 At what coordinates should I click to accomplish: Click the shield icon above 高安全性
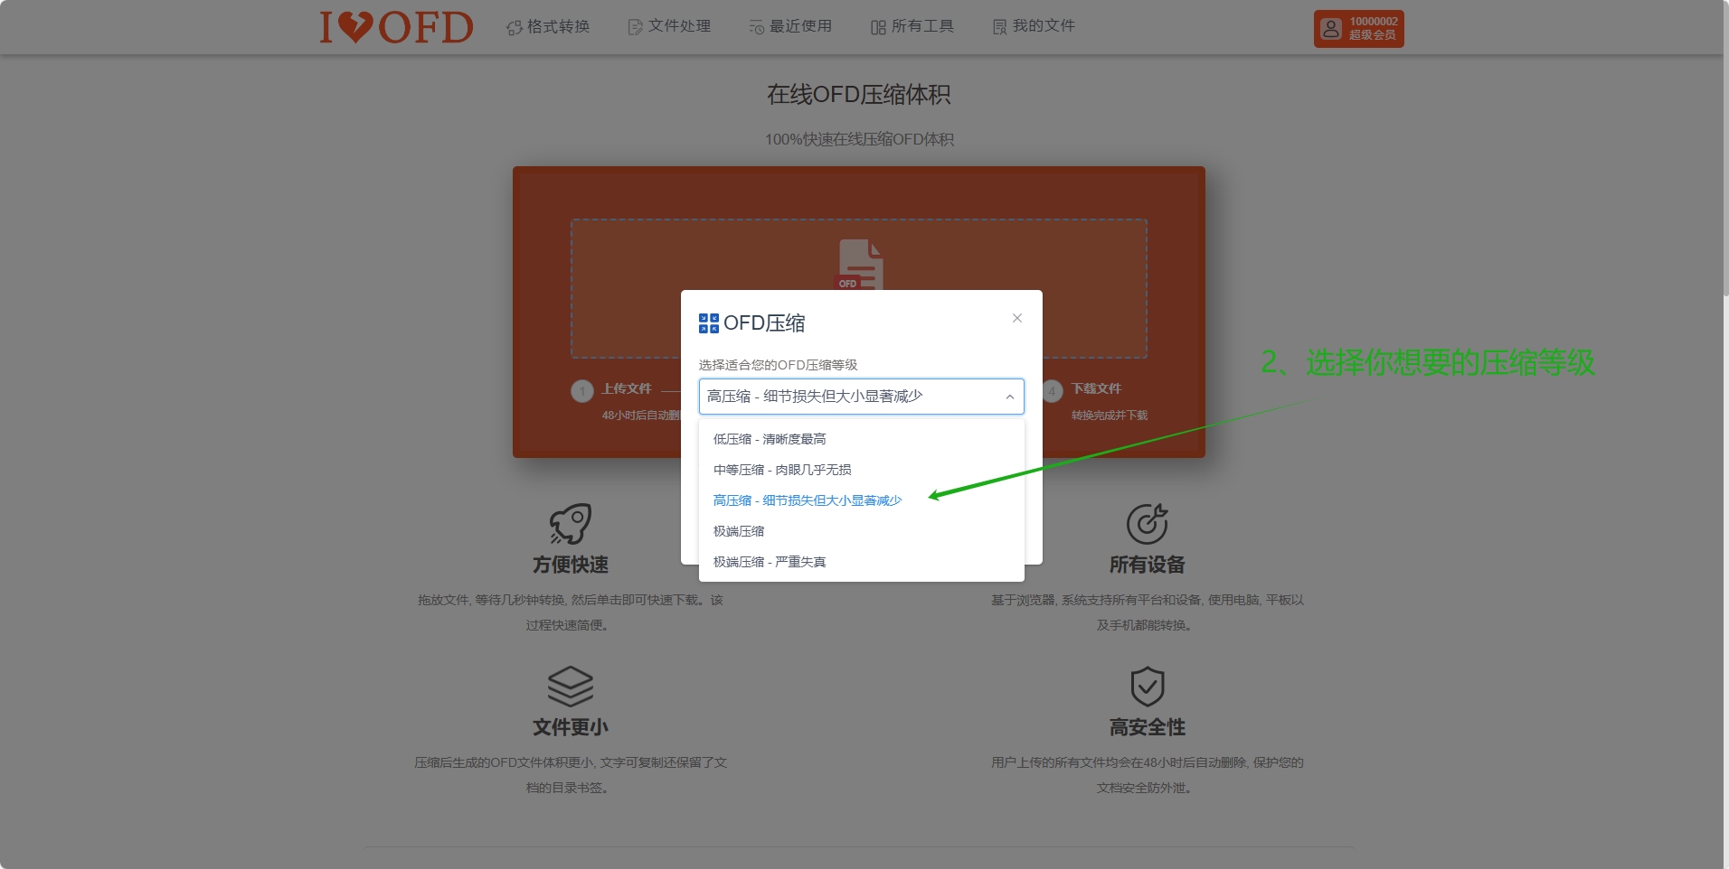pos(1148,688)
